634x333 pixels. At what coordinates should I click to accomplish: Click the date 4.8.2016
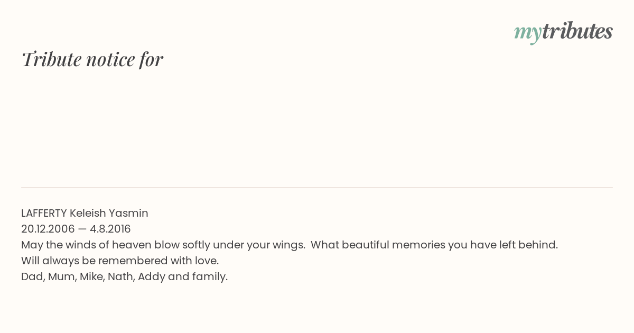[x=110, y=229]
